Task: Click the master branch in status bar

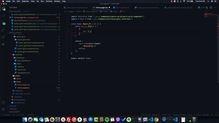Action: [6, 115]
